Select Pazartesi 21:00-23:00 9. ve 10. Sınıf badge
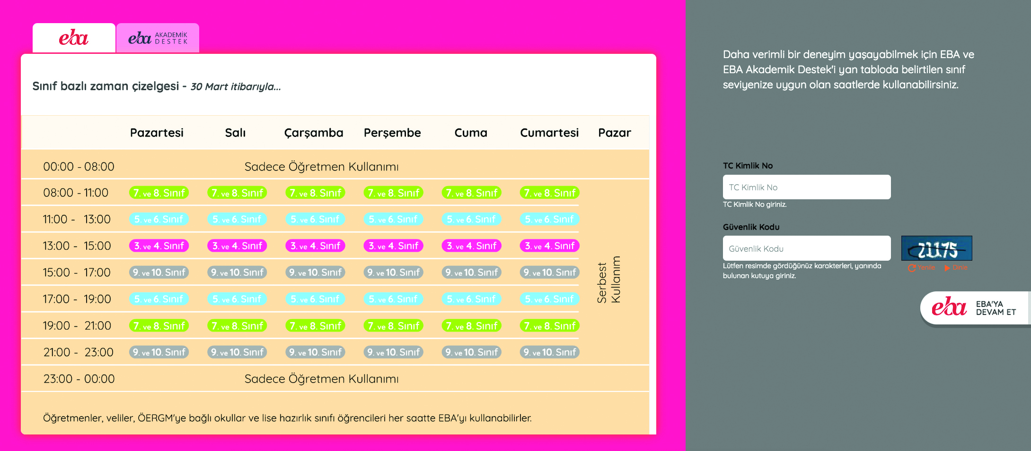 pos(159,352)
